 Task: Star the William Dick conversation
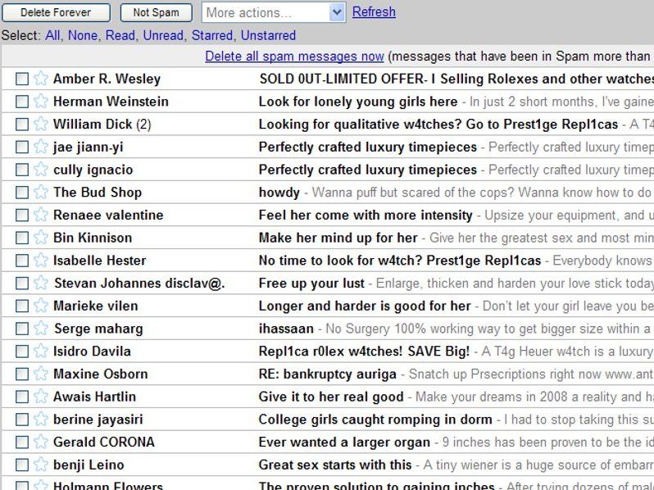pyautogui.click(x=41, y=124)
